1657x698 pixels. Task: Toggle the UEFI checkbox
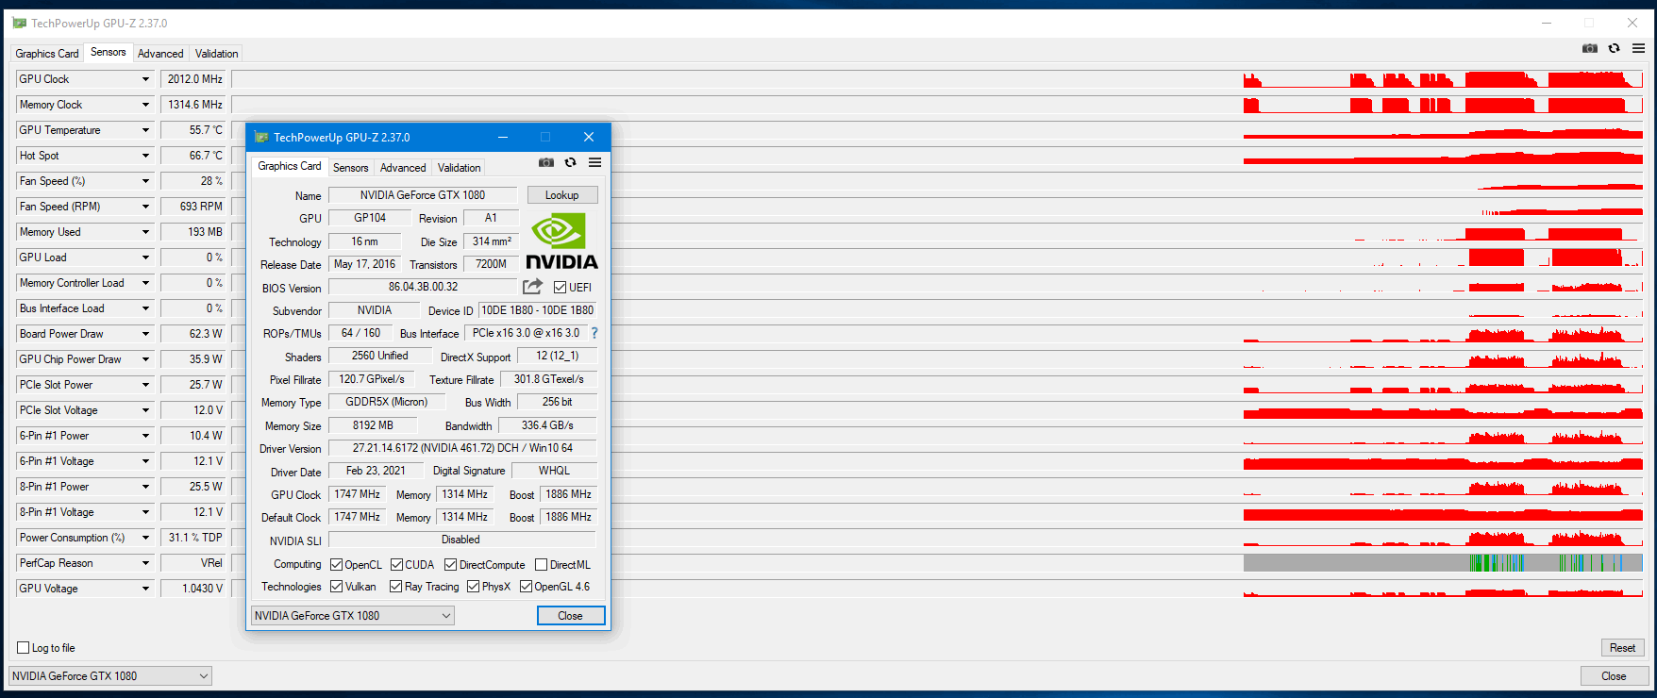[560, 288]
